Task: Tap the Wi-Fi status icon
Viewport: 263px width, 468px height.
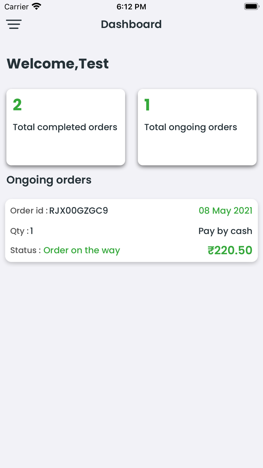Action: 37,6
